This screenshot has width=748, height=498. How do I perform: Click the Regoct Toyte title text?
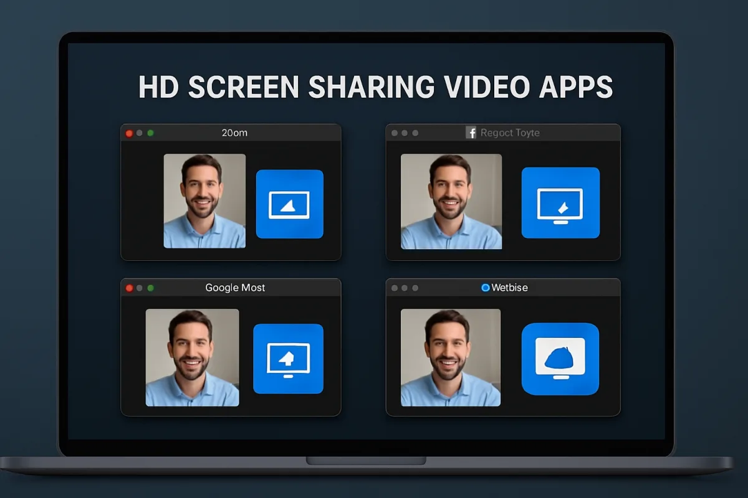[510, 133]
